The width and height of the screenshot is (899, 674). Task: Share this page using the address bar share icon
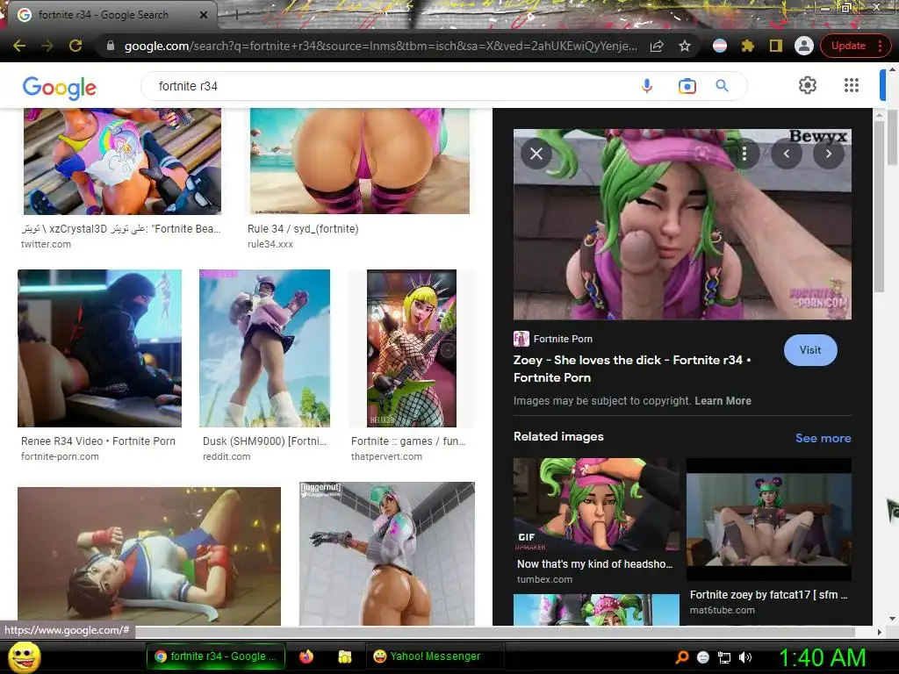point(657,46)
